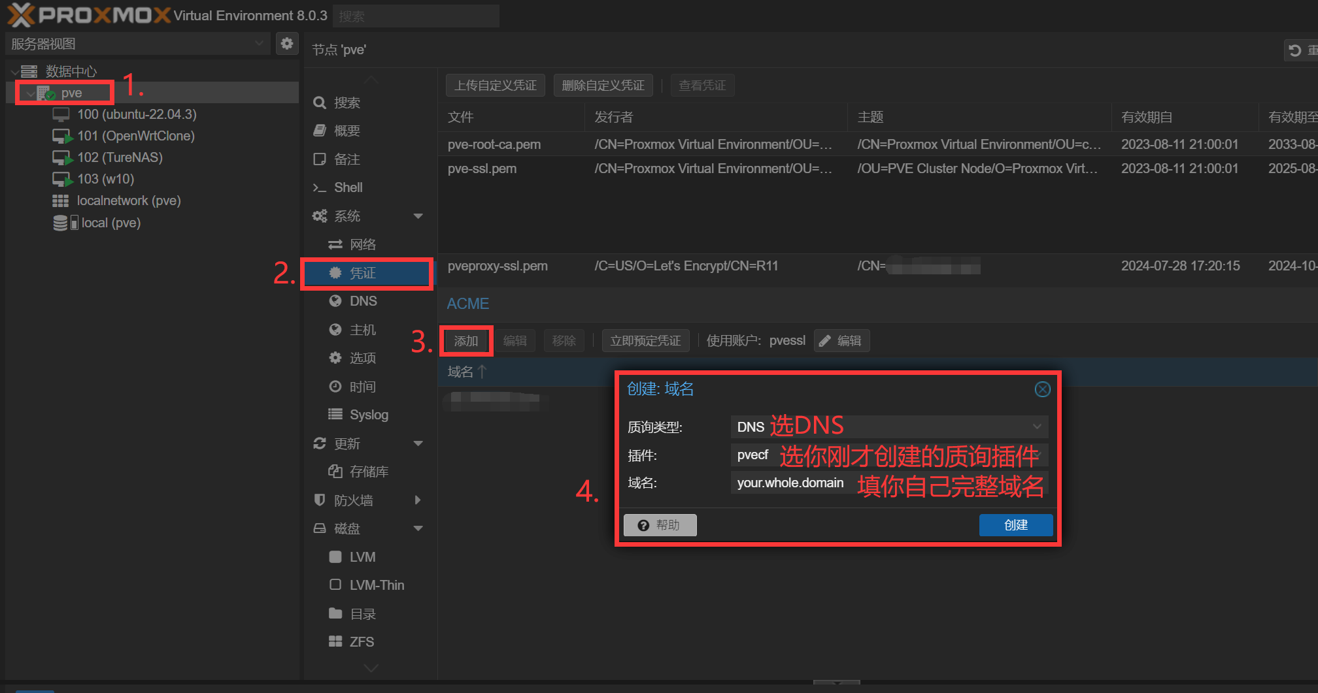Open the Firewall section
1318x693 pixels.
click(354, 500)
